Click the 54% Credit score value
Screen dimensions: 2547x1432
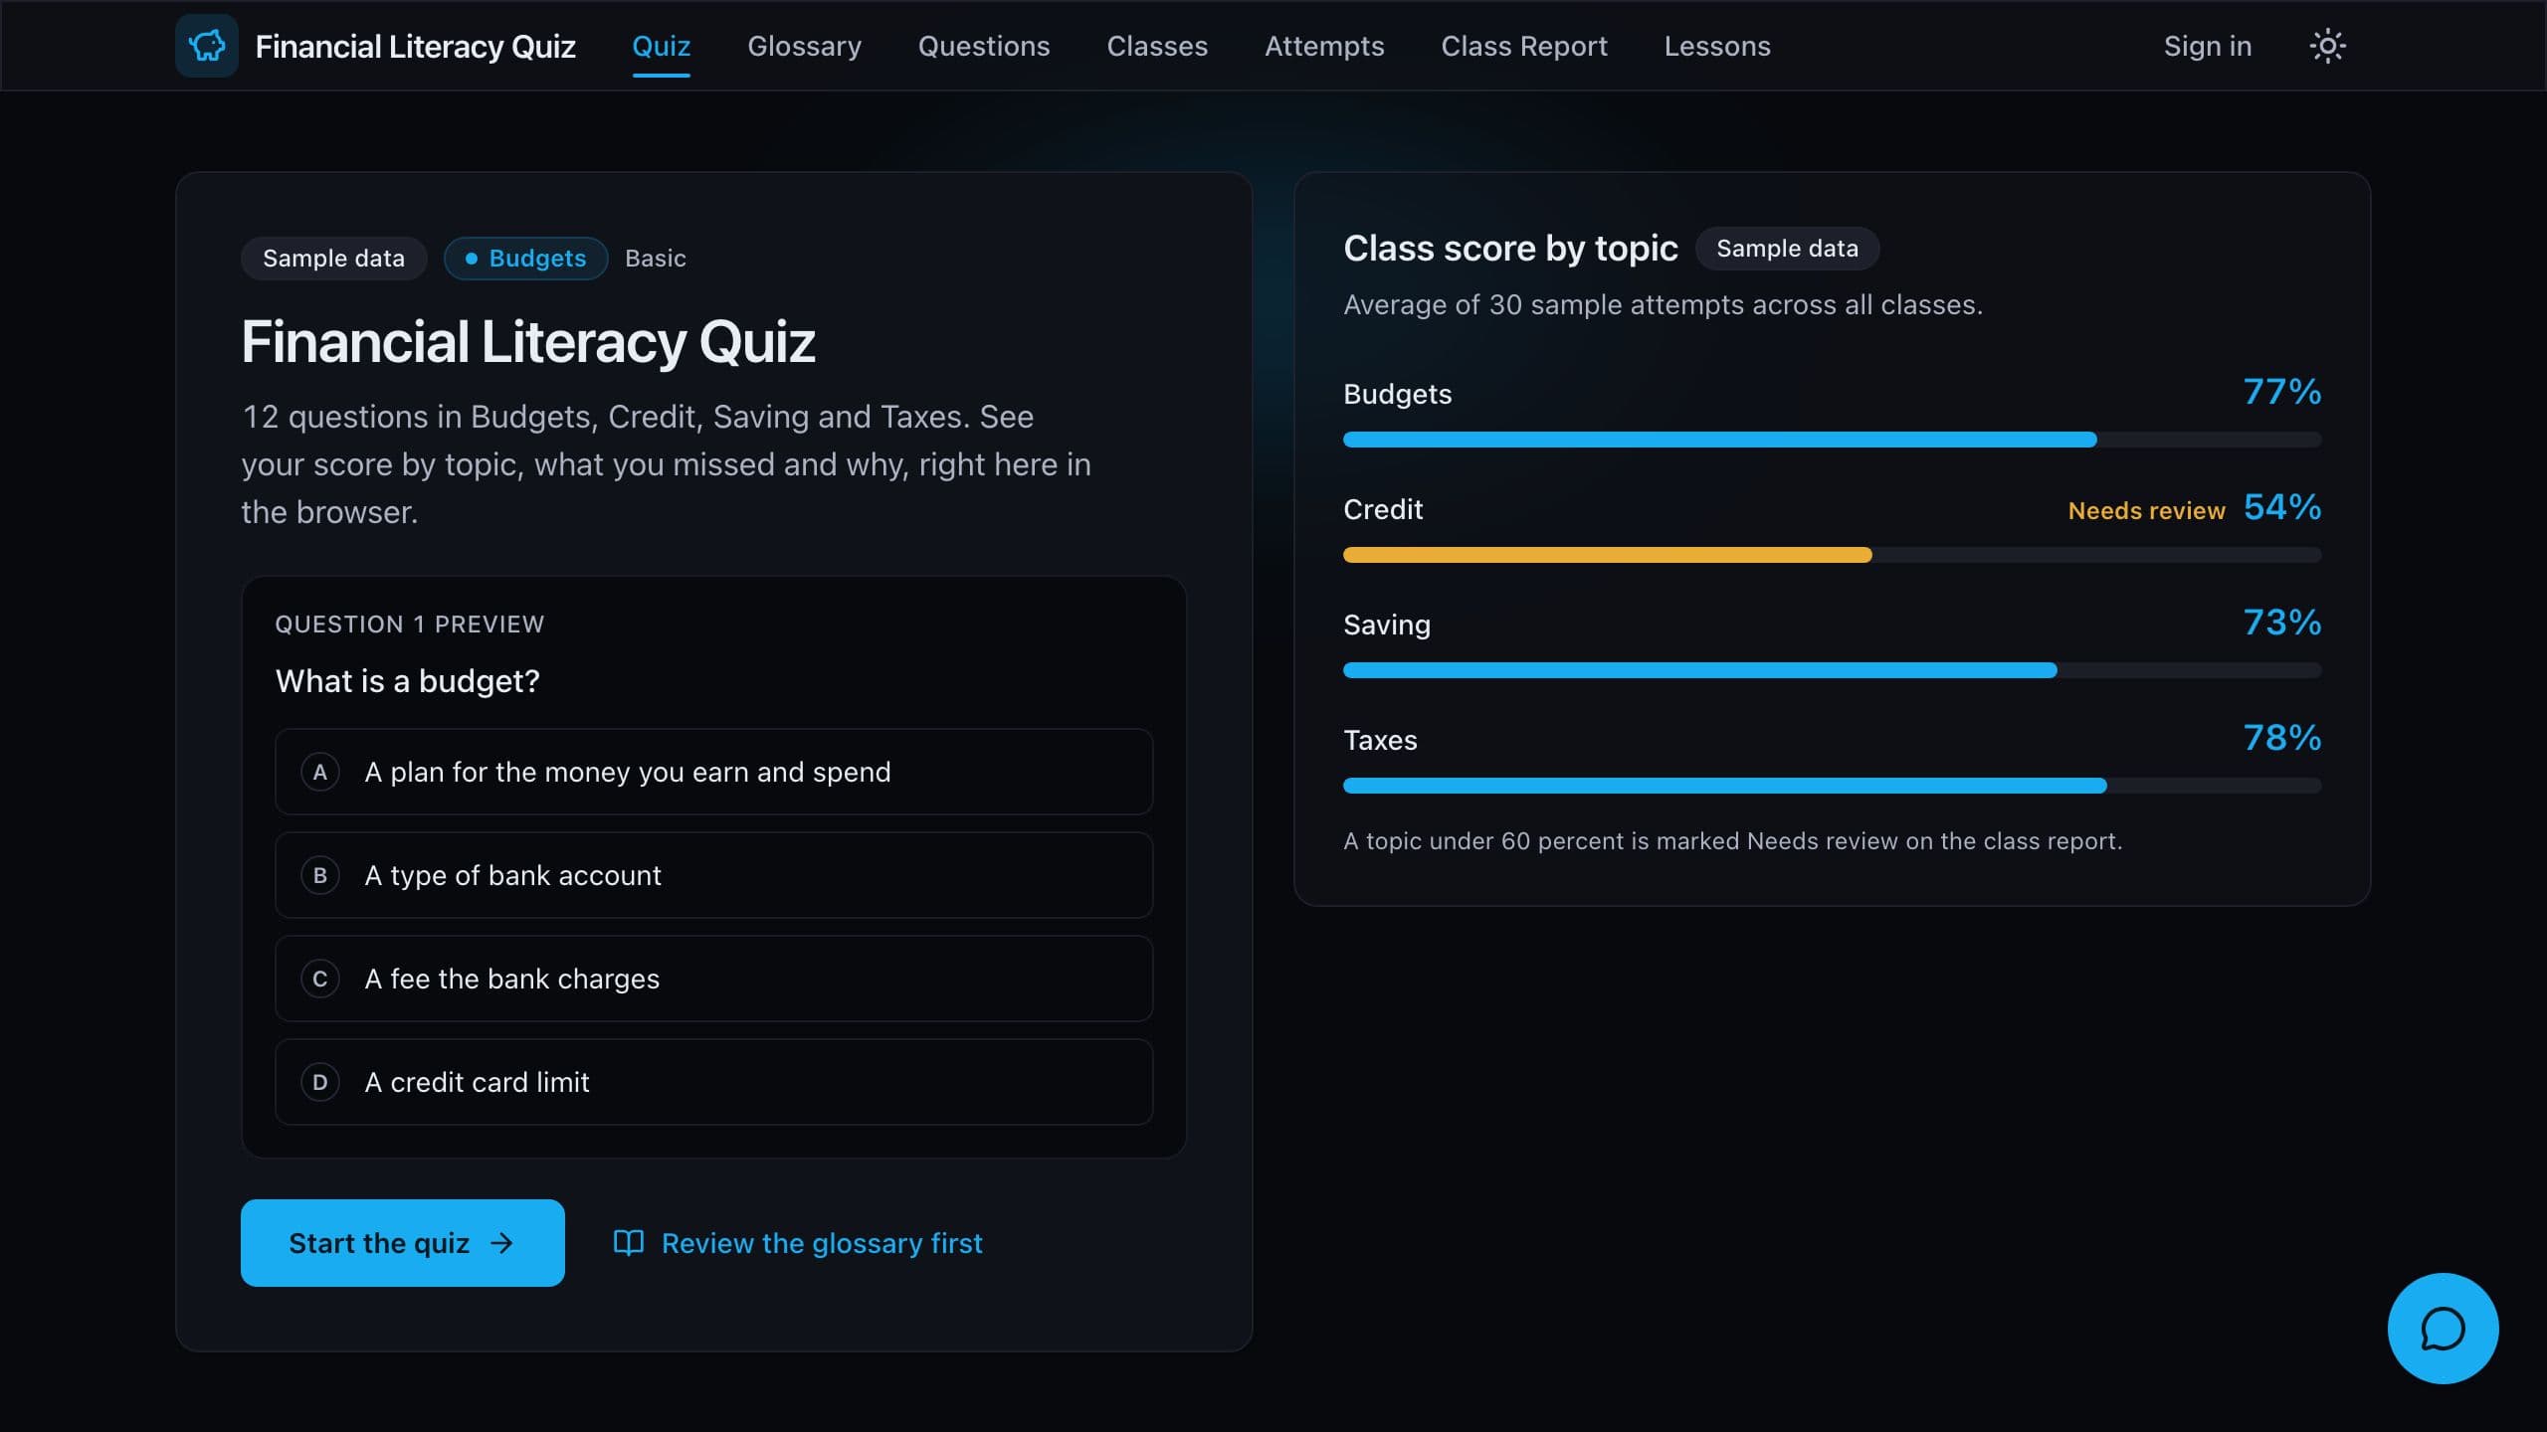click(2281, 507)
